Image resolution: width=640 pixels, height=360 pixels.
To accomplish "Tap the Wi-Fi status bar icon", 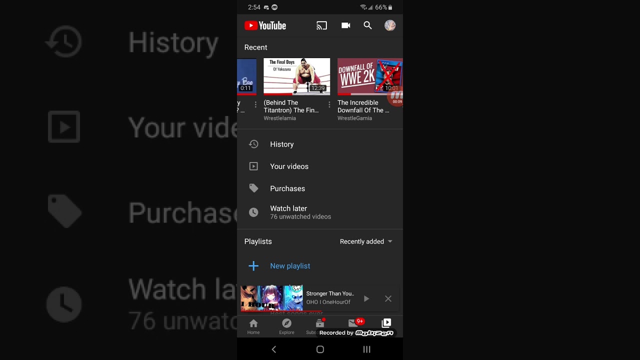I will [x=363, y=7].
